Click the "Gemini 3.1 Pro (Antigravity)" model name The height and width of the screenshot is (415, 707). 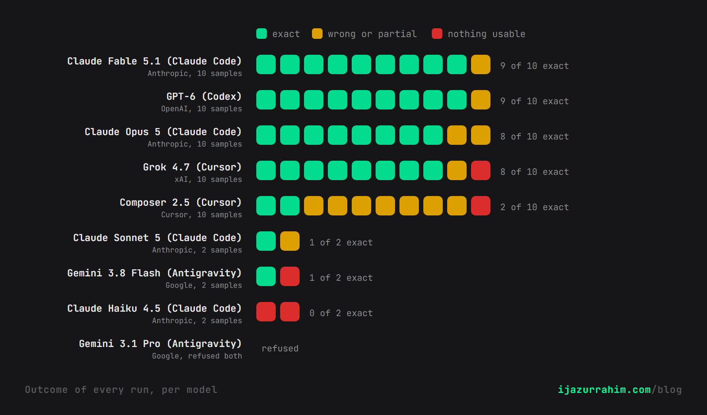point(160,343)
